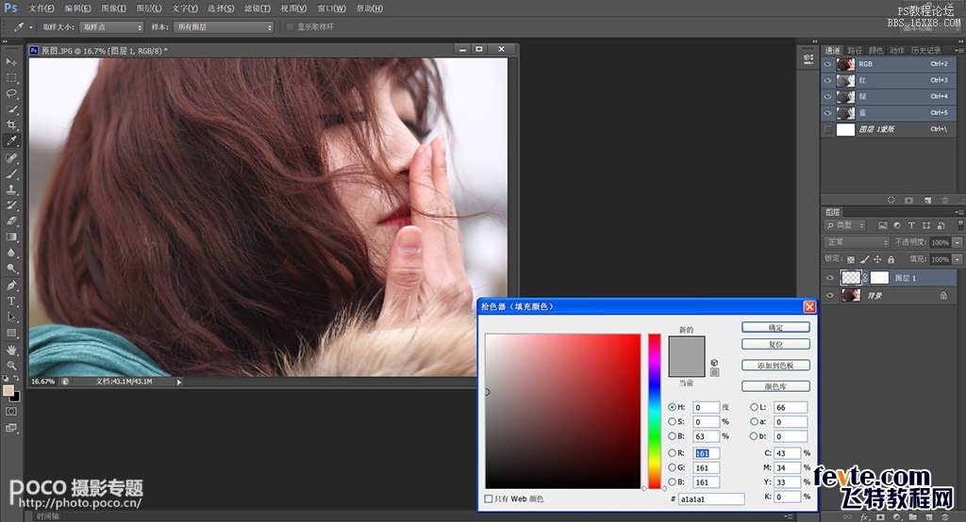Lock position icon in Layers panel
The height and width of the screenshot is (522, 966).
click(x=877, y=260)
